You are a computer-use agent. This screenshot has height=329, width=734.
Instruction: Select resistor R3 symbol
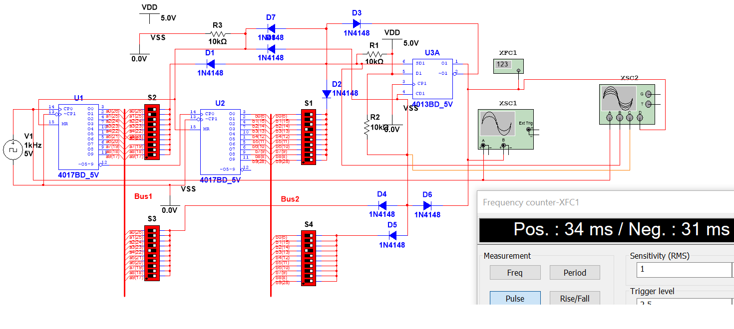point(217,33)
